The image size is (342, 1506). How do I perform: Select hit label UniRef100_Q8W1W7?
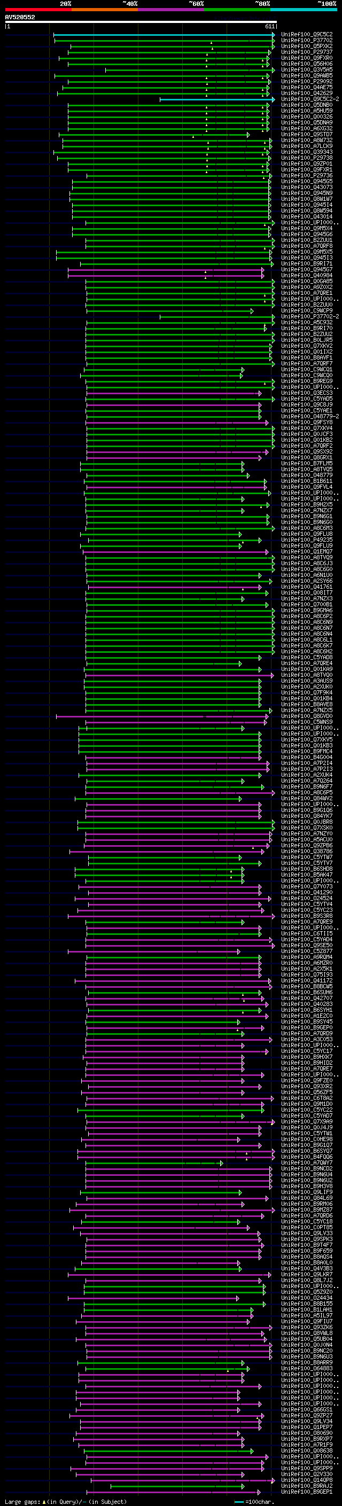click(x=306, y=199)
